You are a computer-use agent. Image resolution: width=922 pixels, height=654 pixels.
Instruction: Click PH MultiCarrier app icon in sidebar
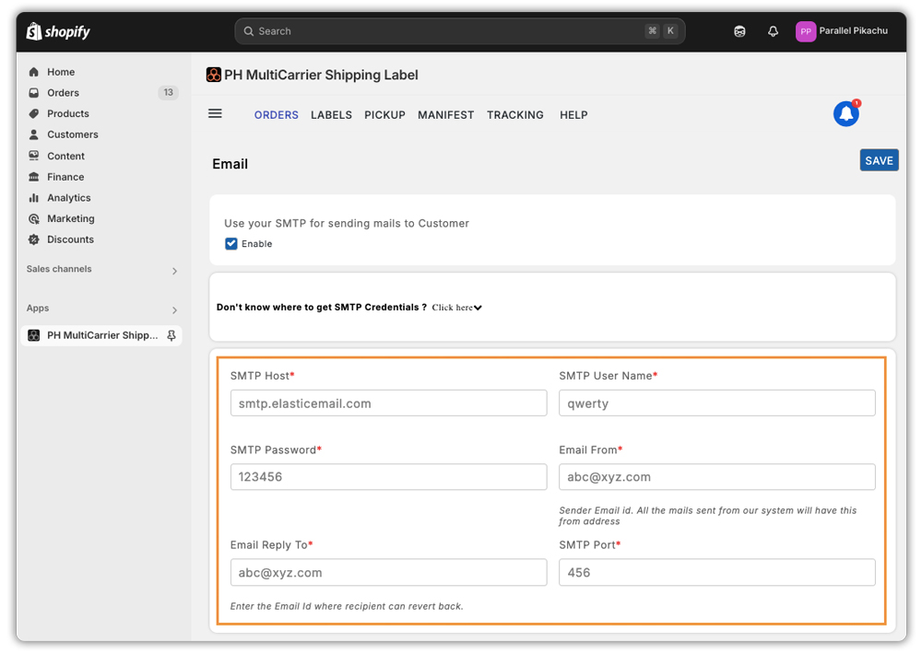[x=34, y=335]
